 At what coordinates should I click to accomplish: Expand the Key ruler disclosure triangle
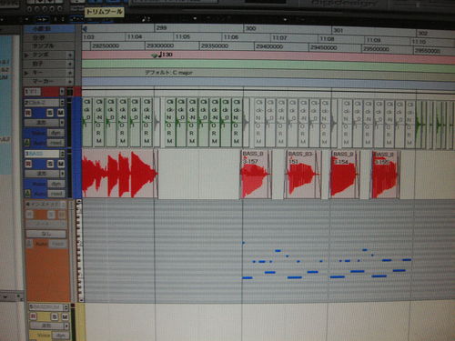click(26, 73)
